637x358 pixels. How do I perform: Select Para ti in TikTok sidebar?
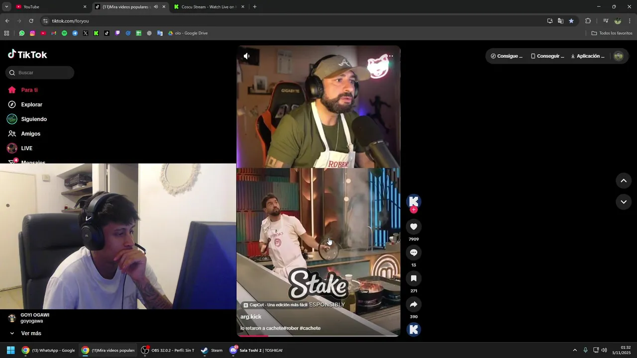point(29,90)
